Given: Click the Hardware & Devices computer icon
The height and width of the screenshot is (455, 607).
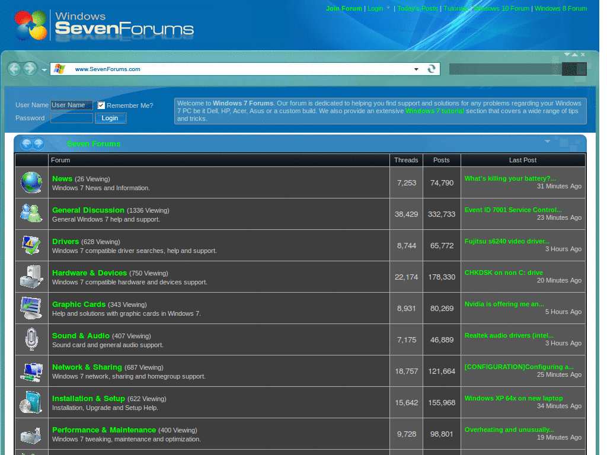Looking at the screenshot, I should click(31, 276).
